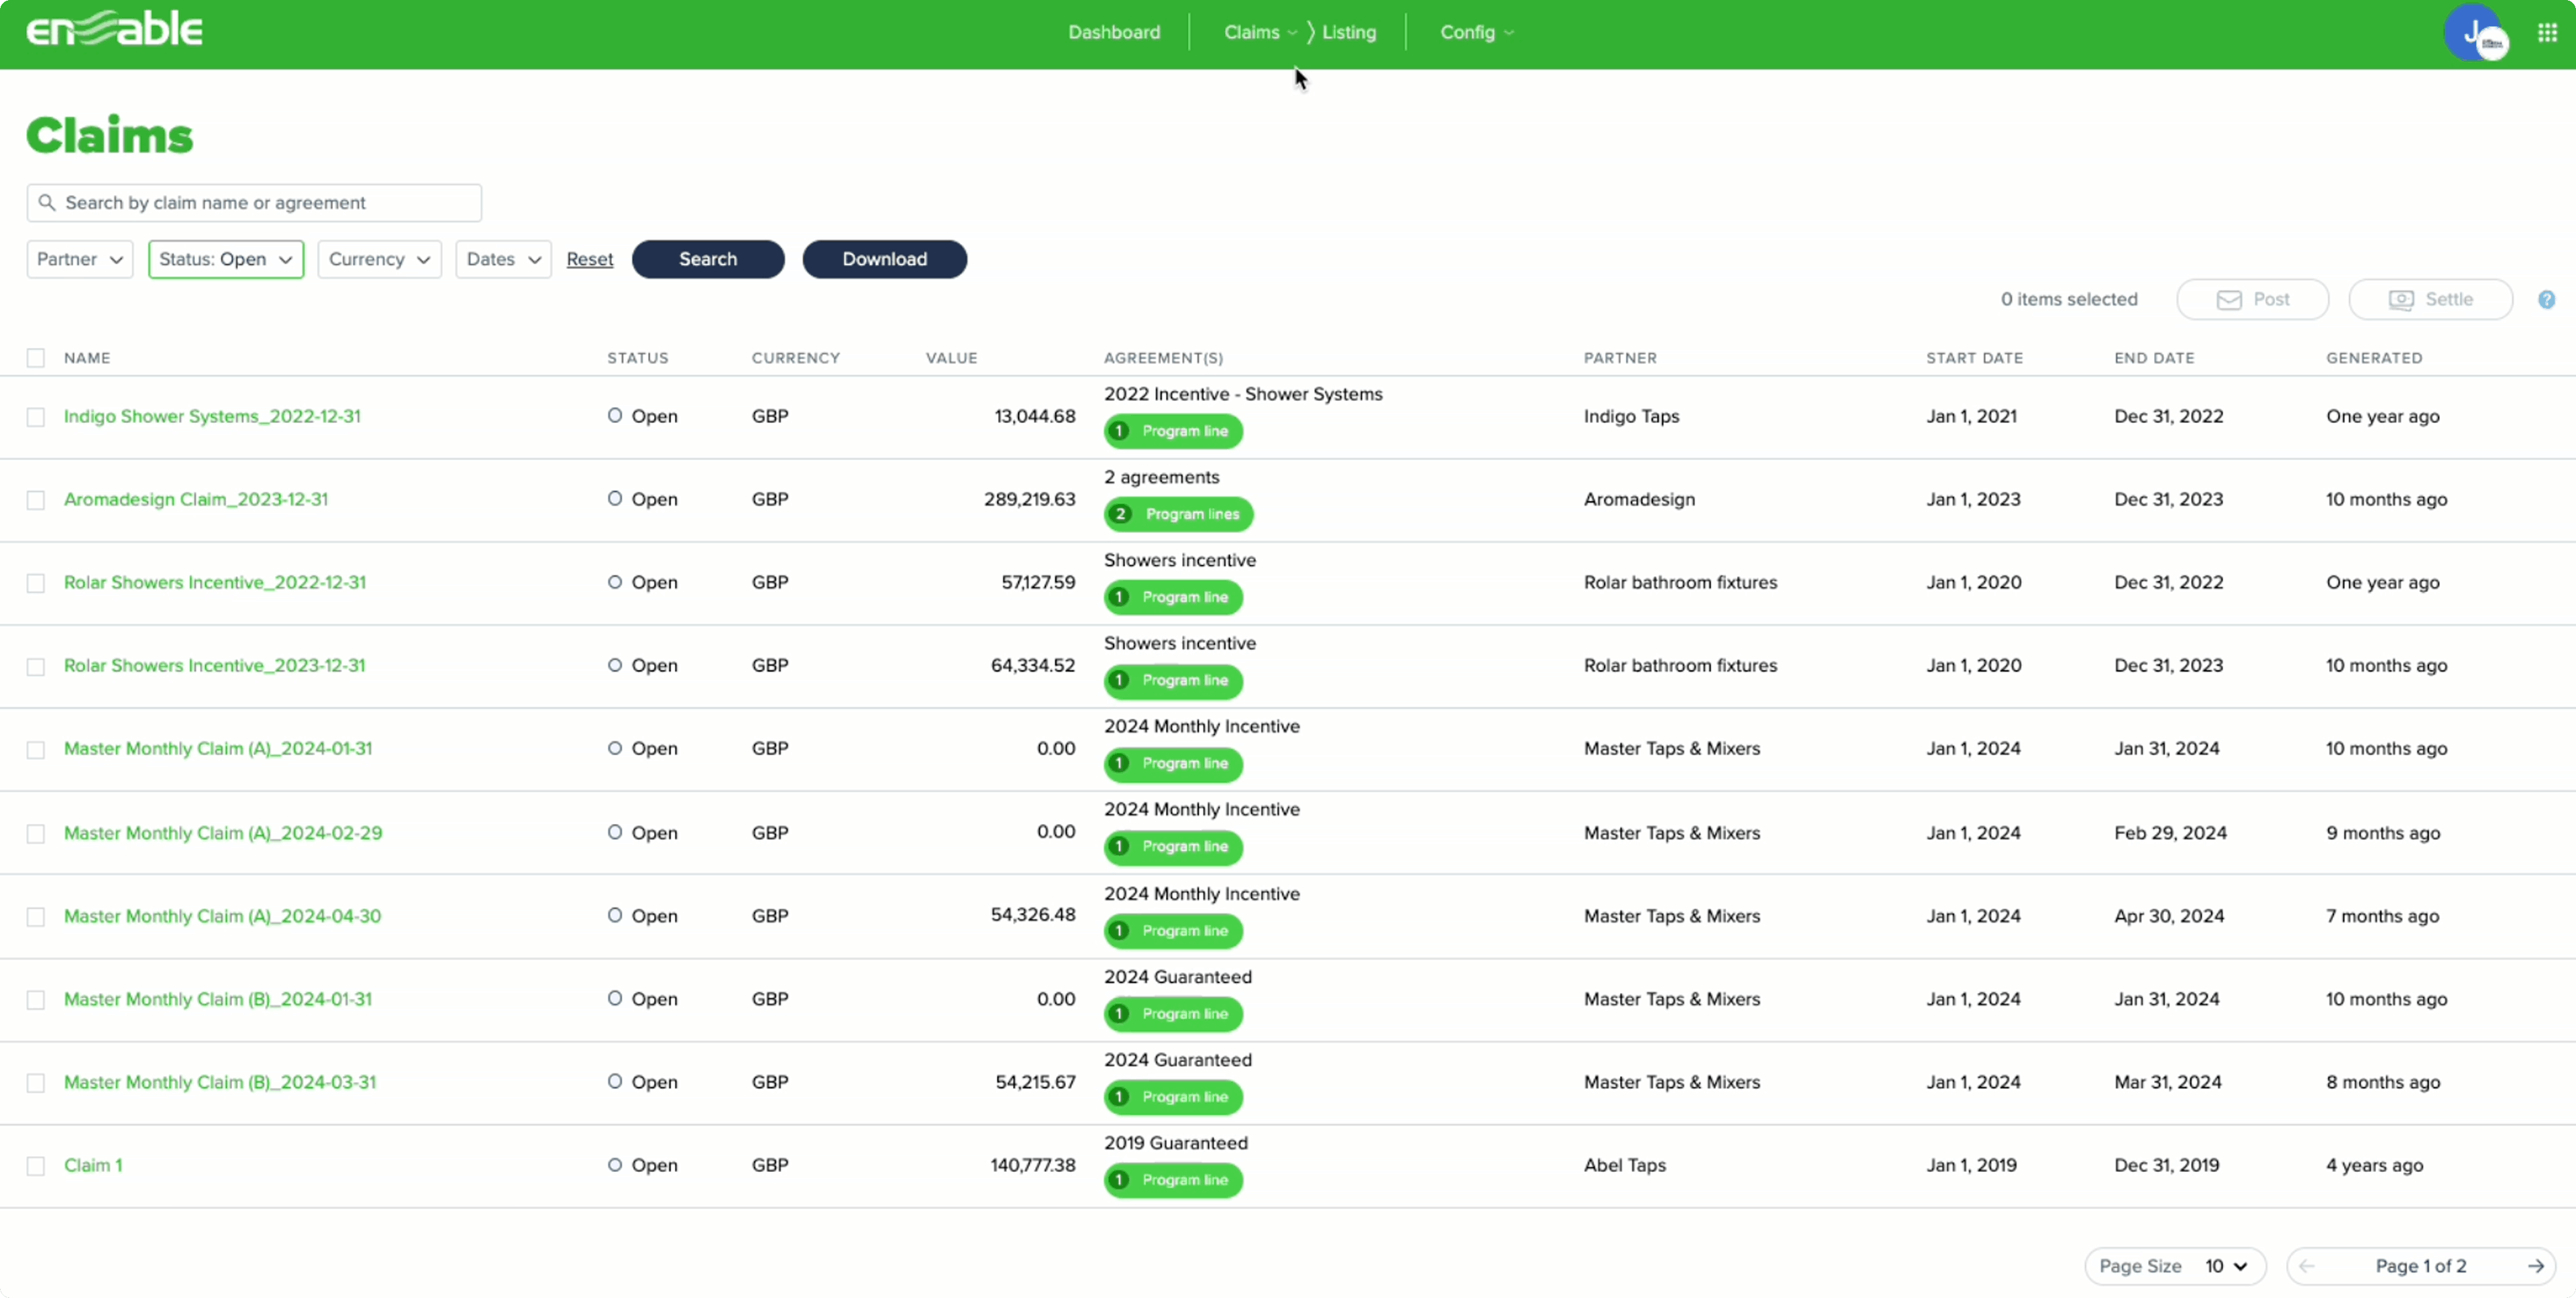Open Master Monthly Claim (A)_2024-04-30 link
This screenshot has height=1298, width=2576.
coord(222,915)
